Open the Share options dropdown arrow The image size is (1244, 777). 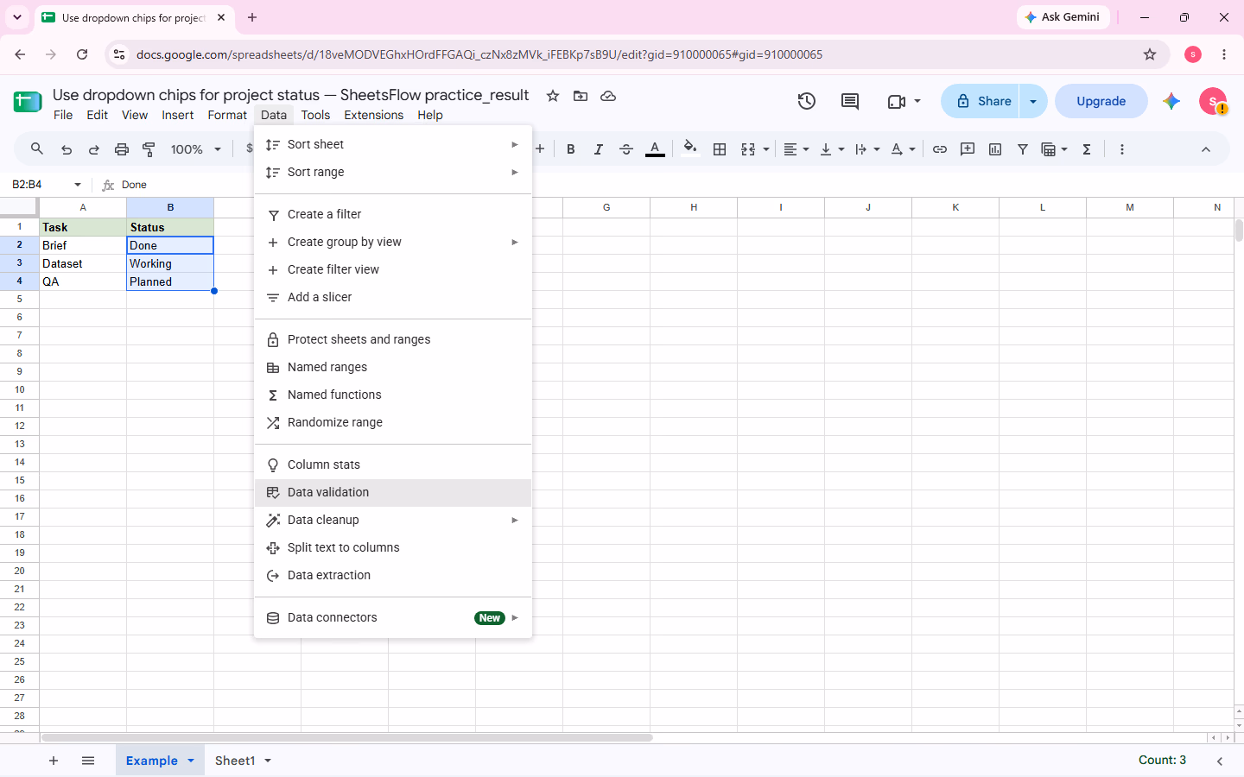[1033, 101]
